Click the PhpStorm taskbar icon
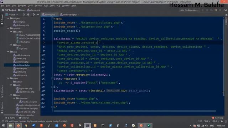The width and height of the screenshot is (228, 128). [x=87, y=126]
